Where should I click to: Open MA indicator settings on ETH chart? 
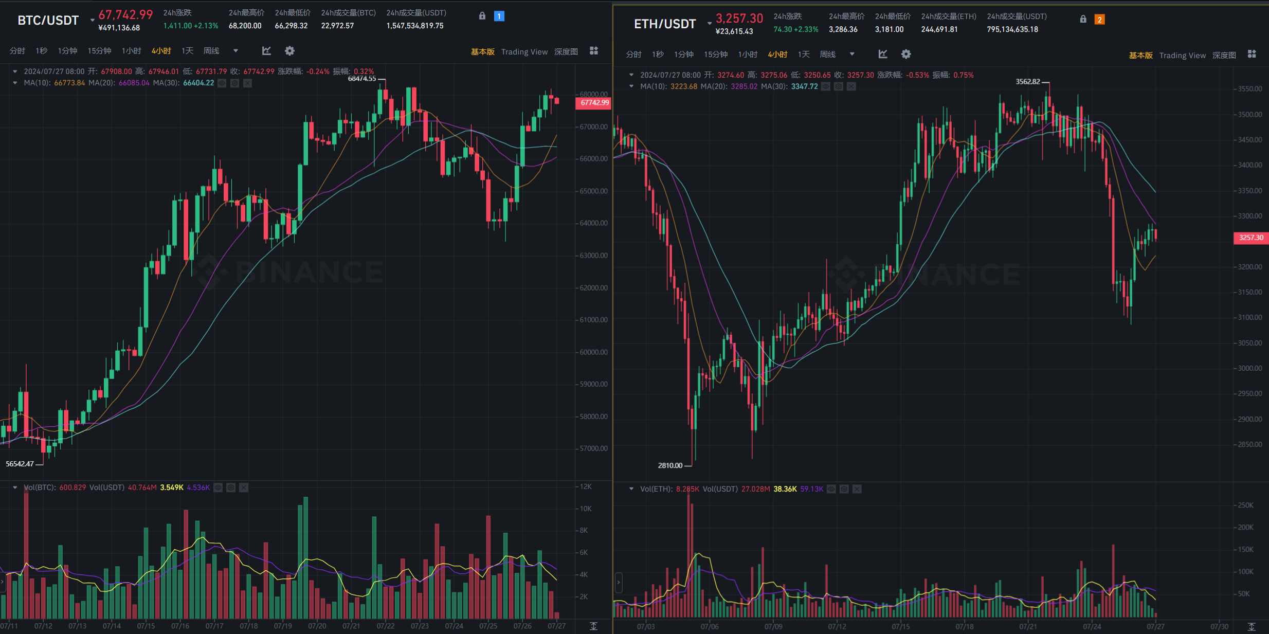pos(838,86)
